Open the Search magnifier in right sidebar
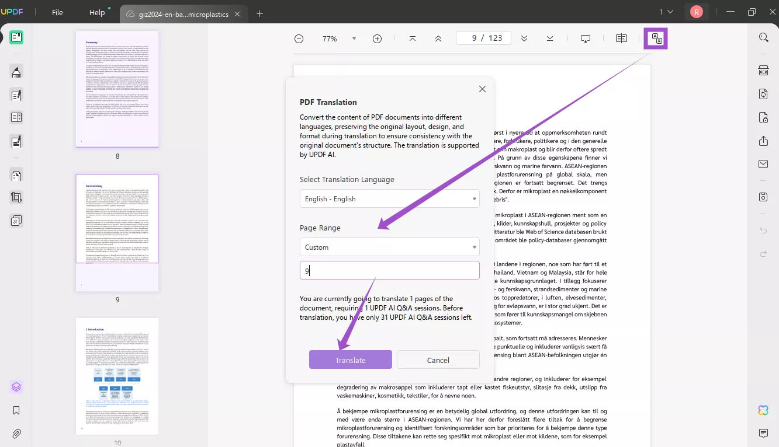Screen dimensions: 779x447 tap(763, 37)
